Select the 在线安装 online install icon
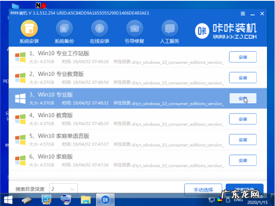This screenshot has height=206, width=275. 99,29
